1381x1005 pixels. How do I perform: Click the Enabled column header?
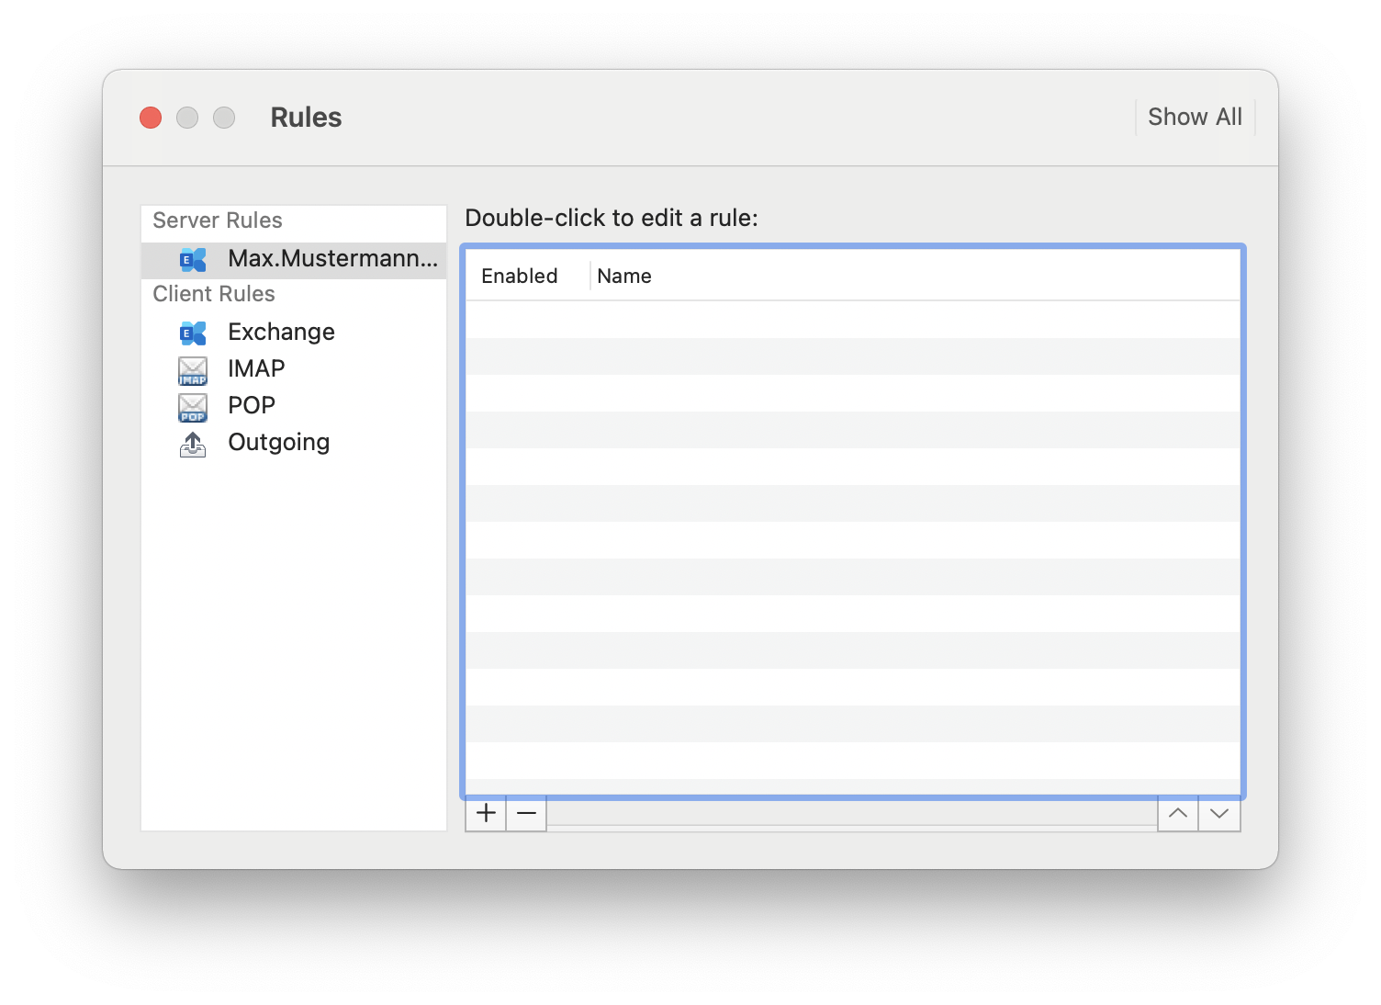coord(519,276)
